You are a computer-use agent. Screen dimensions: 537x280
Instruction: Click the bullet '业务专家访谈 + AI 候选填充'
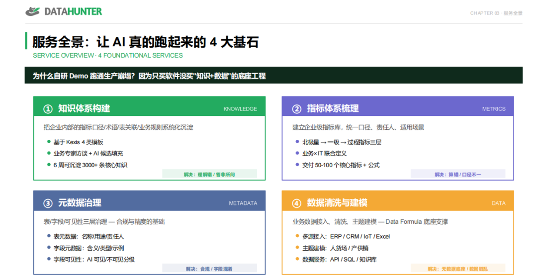coord(88,154)
